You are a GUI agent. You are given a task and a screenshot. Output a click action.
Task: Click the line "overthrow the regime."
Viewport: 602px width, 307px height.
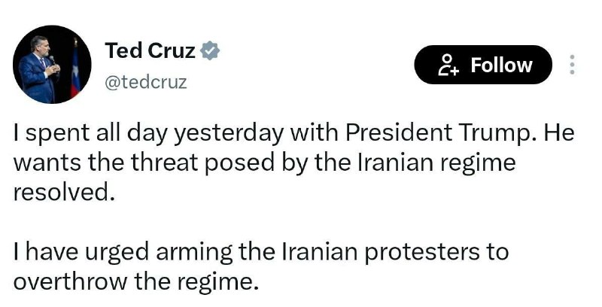coord(136,282)
